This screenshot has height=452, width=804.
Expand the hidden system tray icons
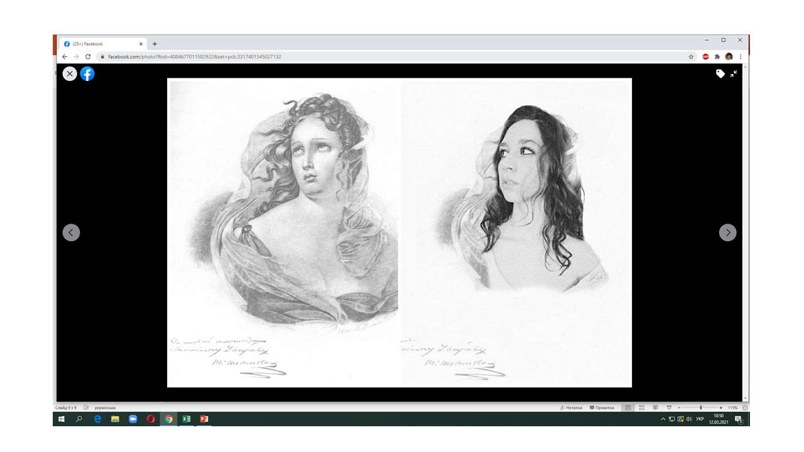click(663, 419)
